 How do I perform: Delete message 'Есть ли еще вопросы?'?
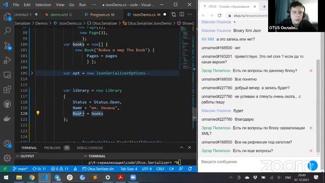pos(311,151)
